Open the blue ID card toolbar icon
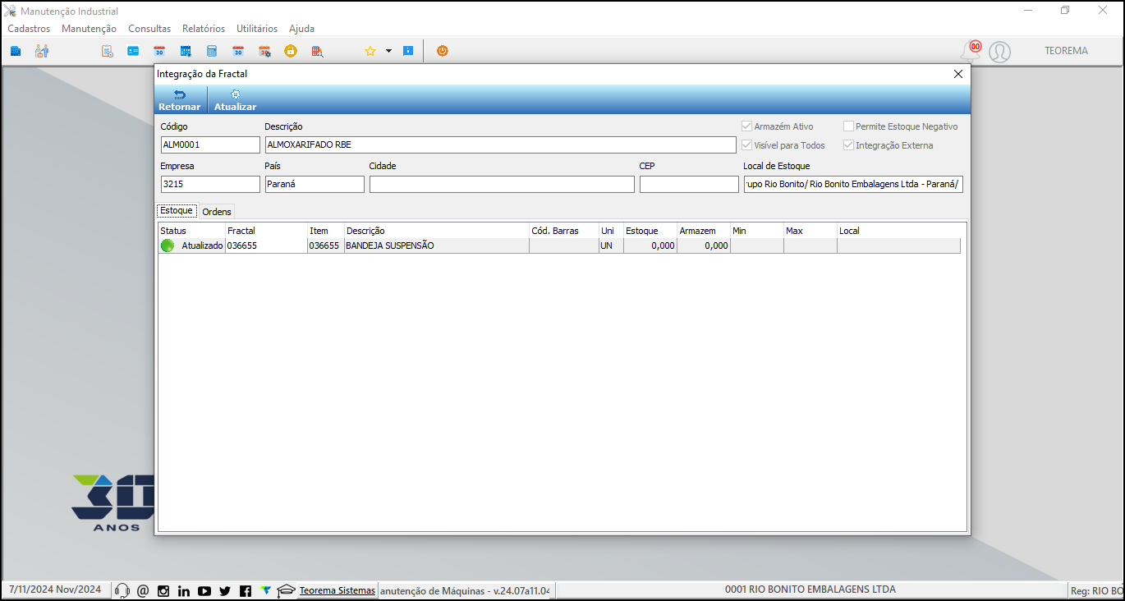 [x=133, y=51]
